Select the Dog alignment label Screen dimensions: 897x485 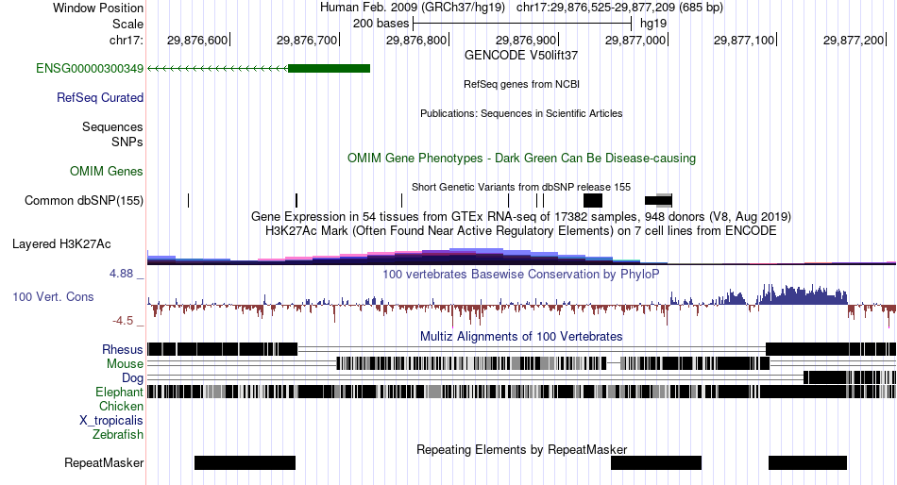tap(132, 378)
